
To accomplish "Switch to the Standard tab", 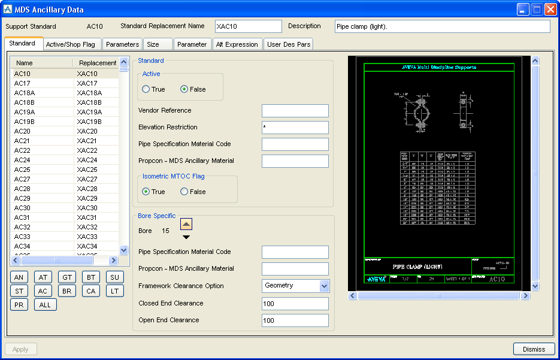I will click(23, 43).
